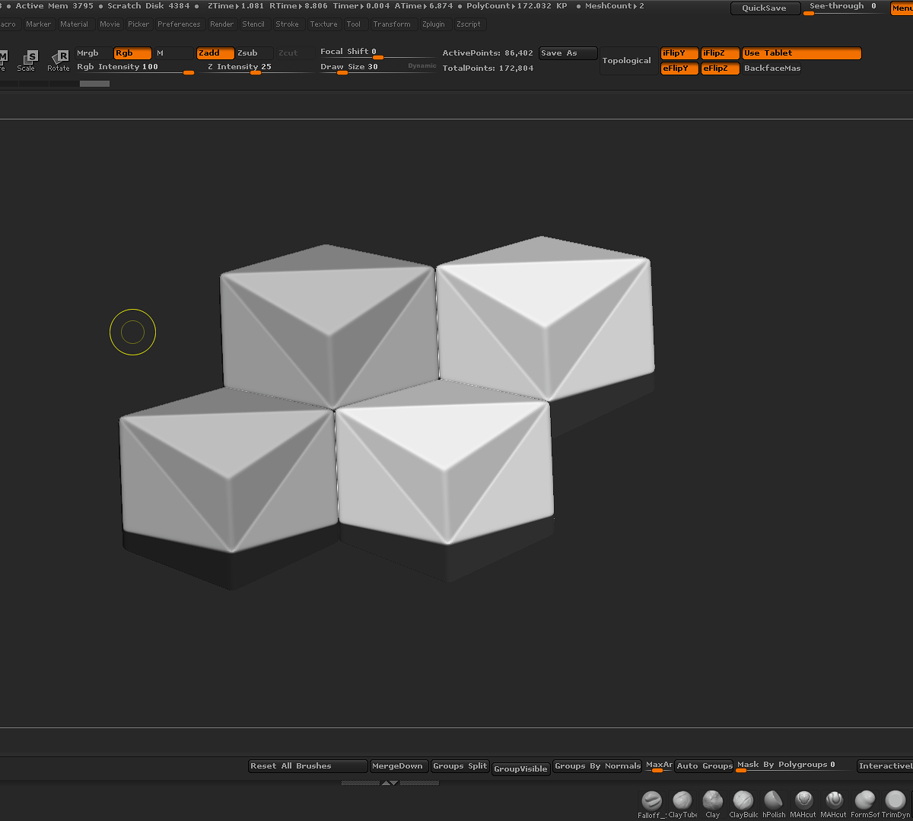Open the Stencil menu

tap(253, 24)
